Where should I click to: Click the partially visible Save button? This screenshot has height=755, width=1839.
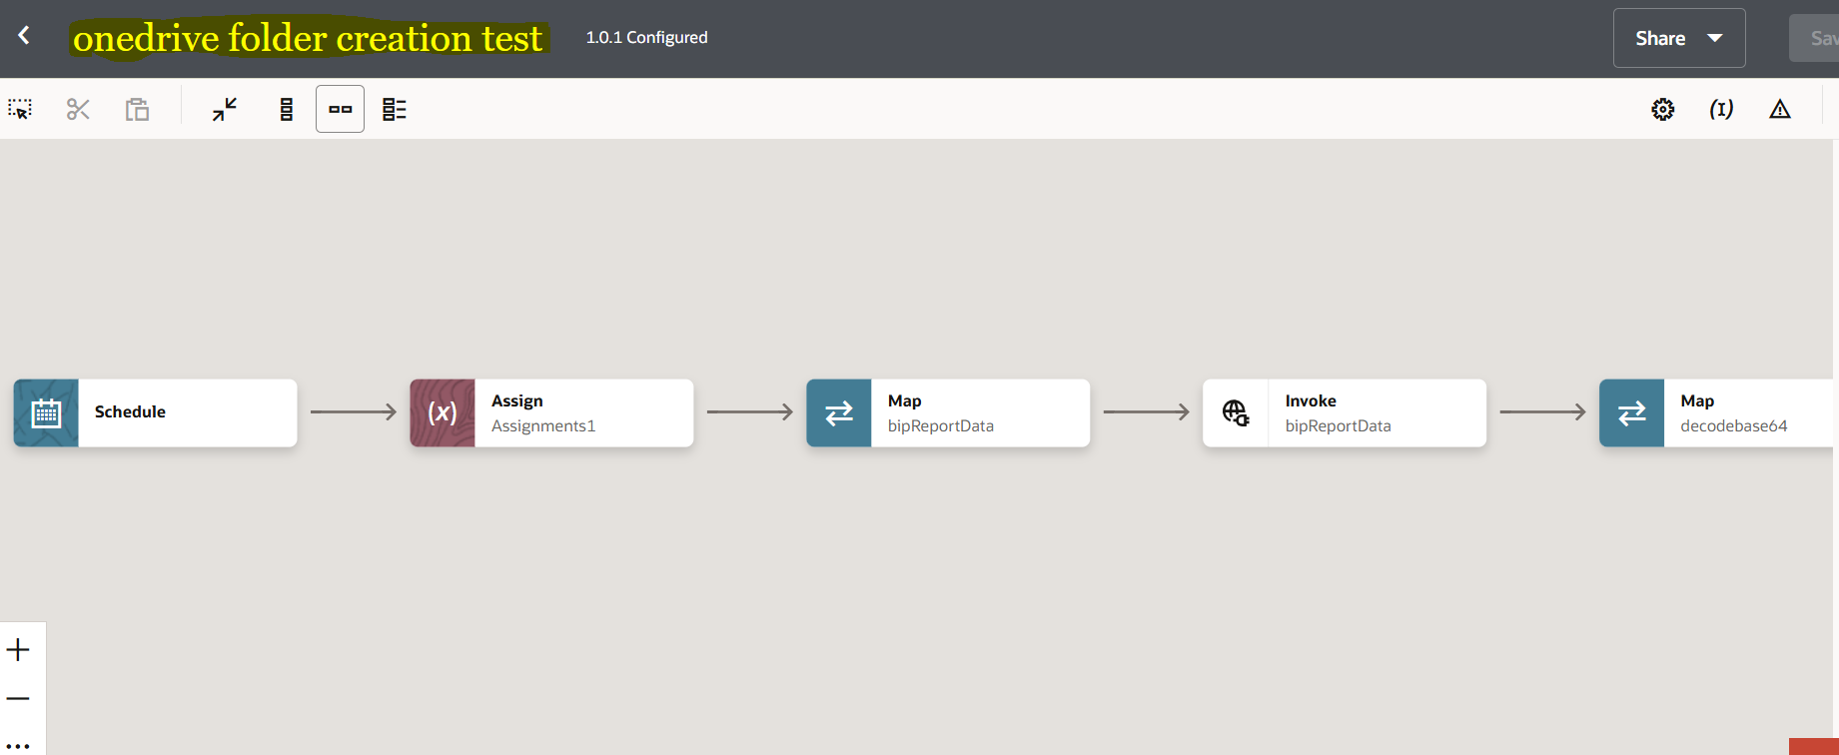click(1814, 38)
